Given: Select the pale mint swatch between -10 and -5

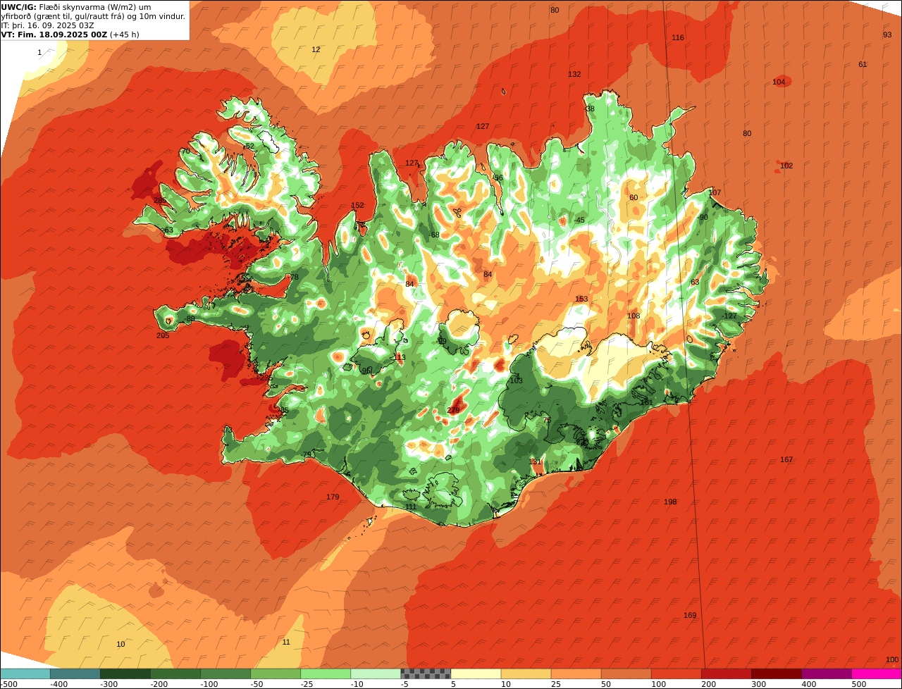Looking at the screenshot, I should click(x=376, y=674).
